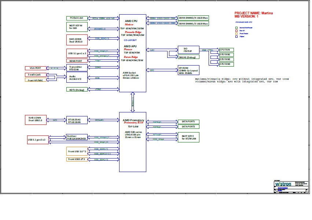Click the Front USB2.0*2 block
The height and width of the screenshot is (220, 312).
pos(77,159)
